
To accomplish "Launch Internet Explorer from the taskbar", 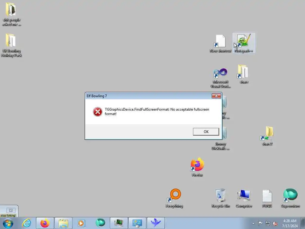I will click(27, 223).
